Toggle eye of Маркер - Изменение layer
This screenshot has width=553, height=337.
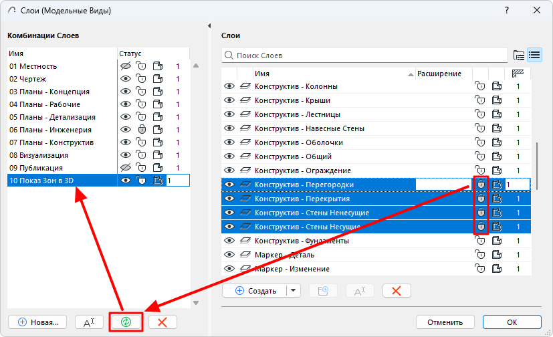[x=229, y=269]
